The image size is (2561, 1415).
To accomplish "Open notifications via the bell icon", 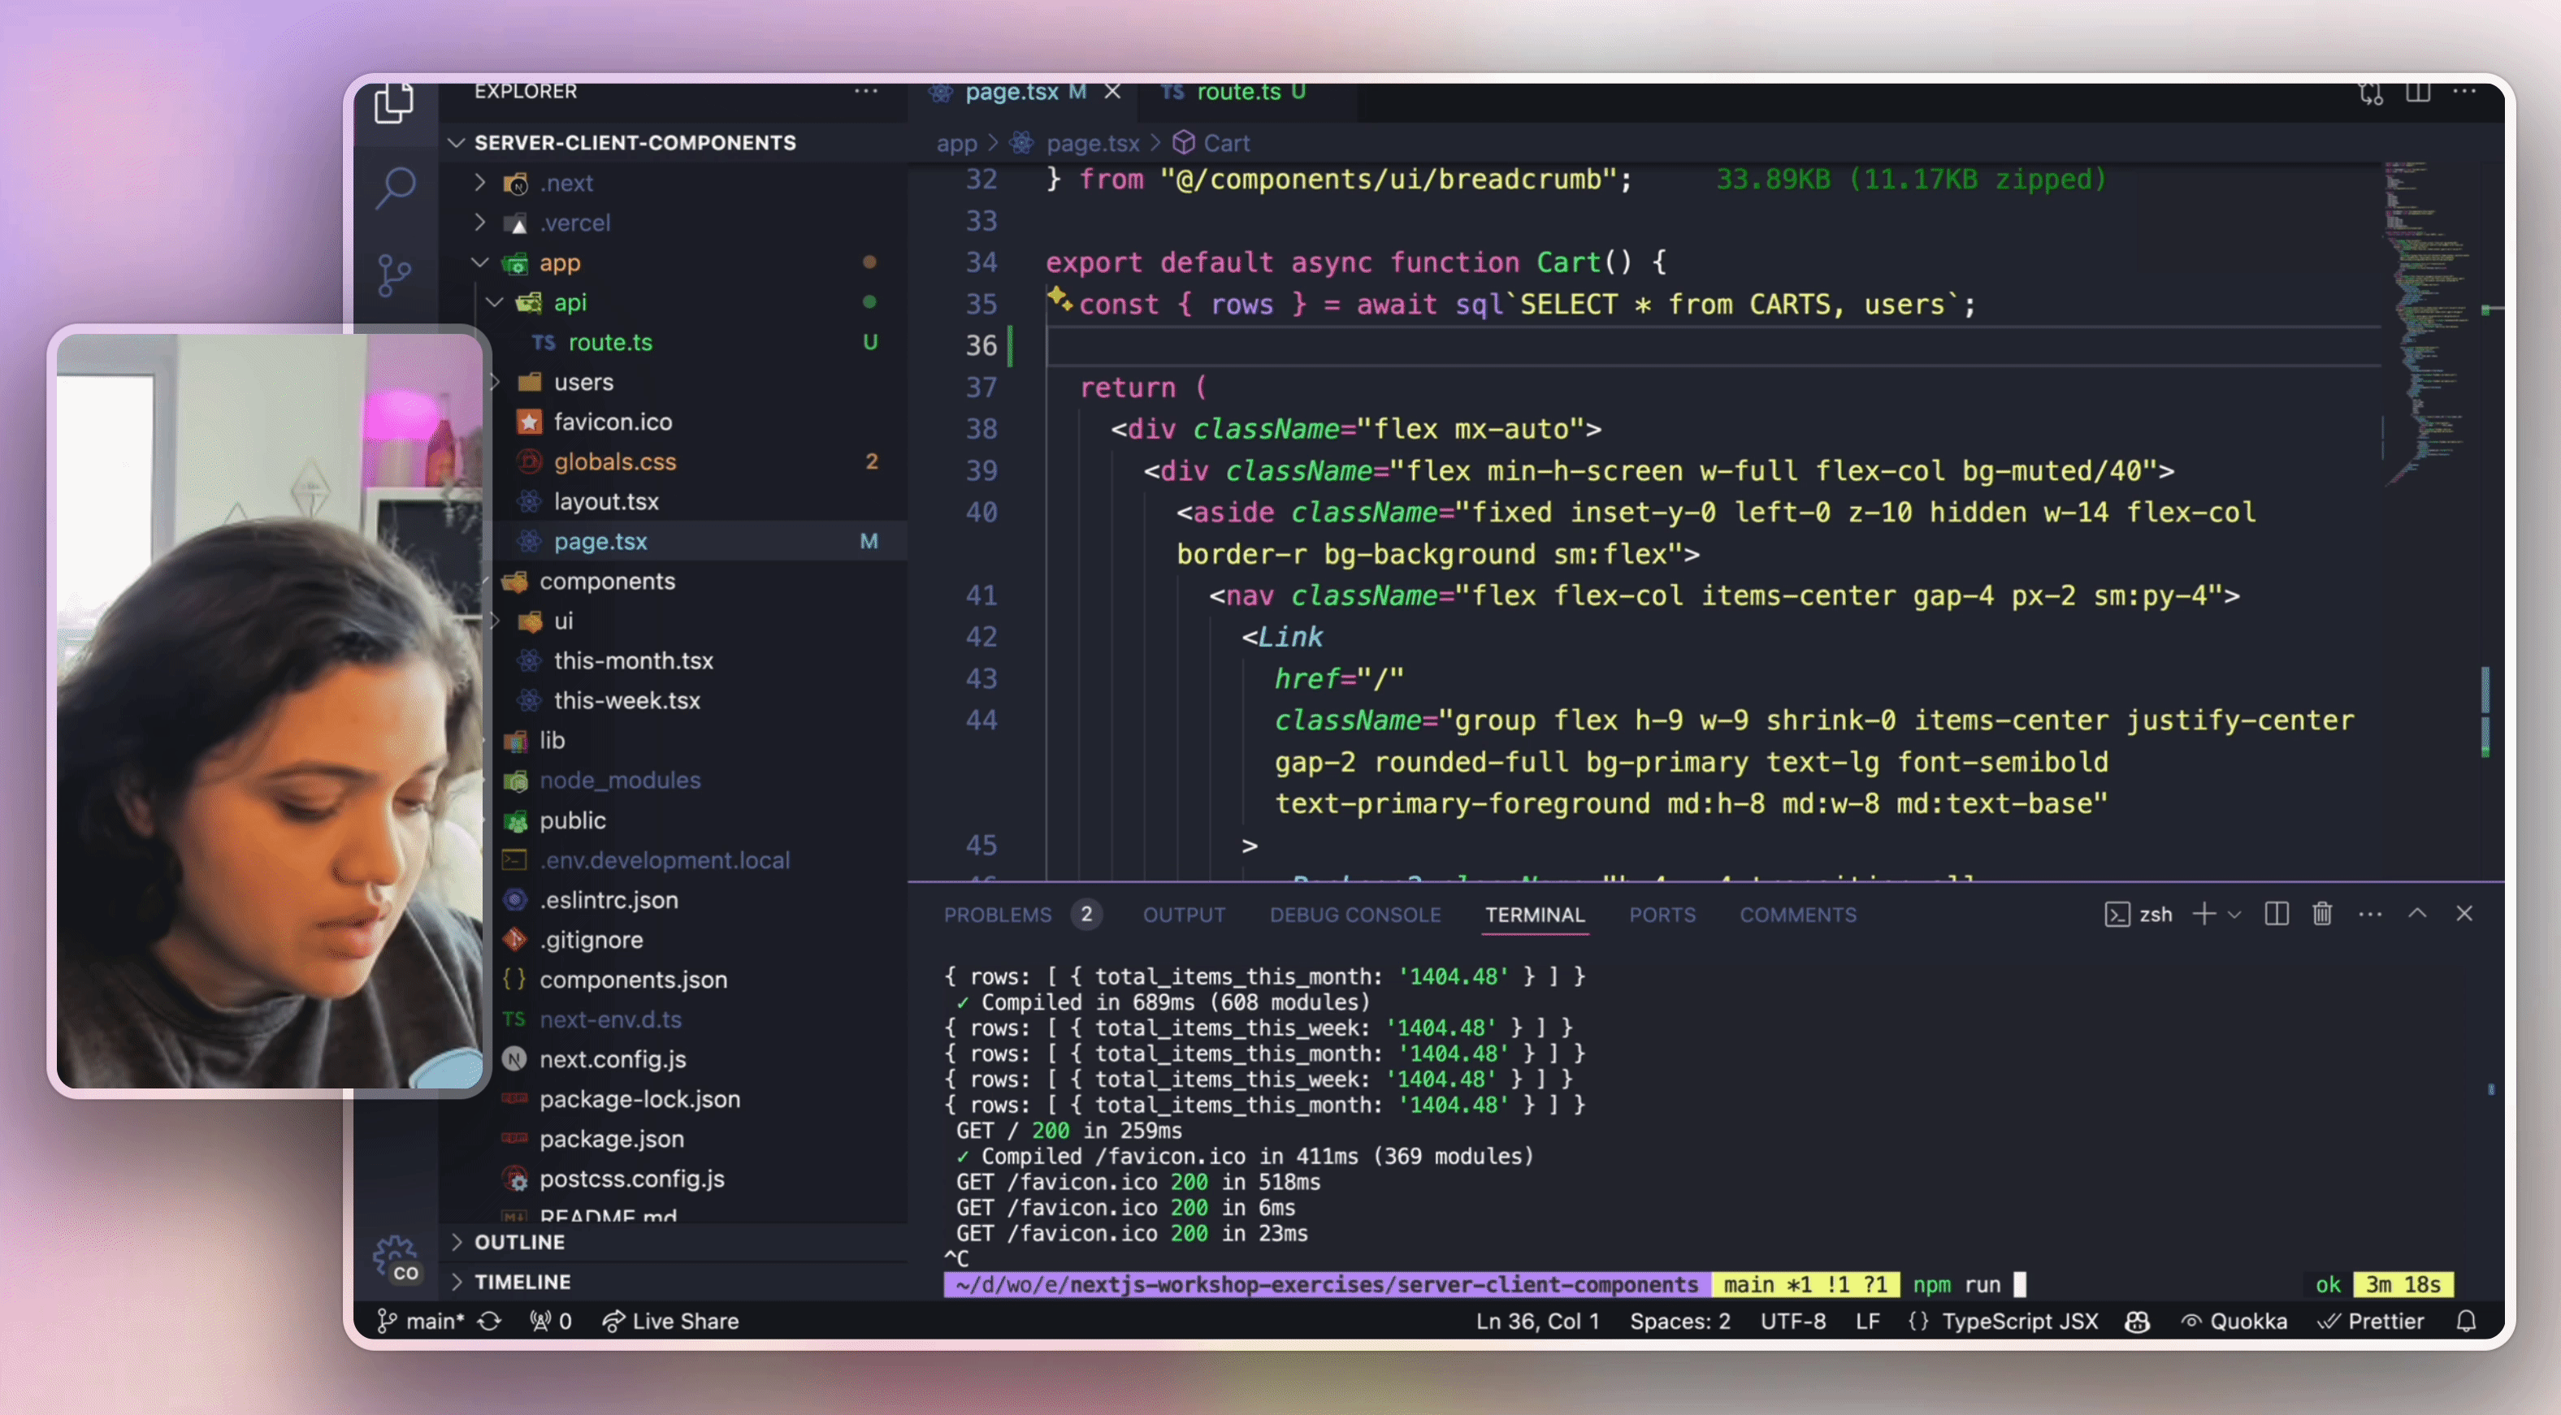I will pos(2467,1321).
